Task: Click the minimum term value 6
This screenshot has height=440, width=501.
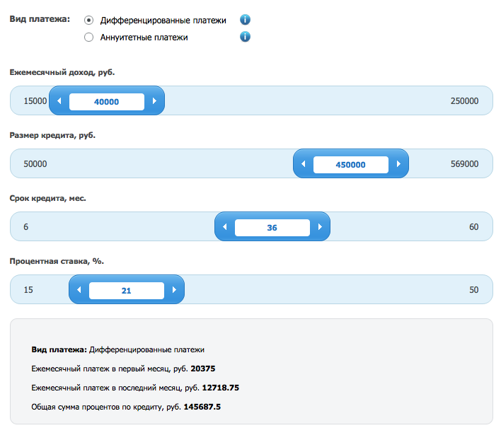Action: (x=26, y=226)
